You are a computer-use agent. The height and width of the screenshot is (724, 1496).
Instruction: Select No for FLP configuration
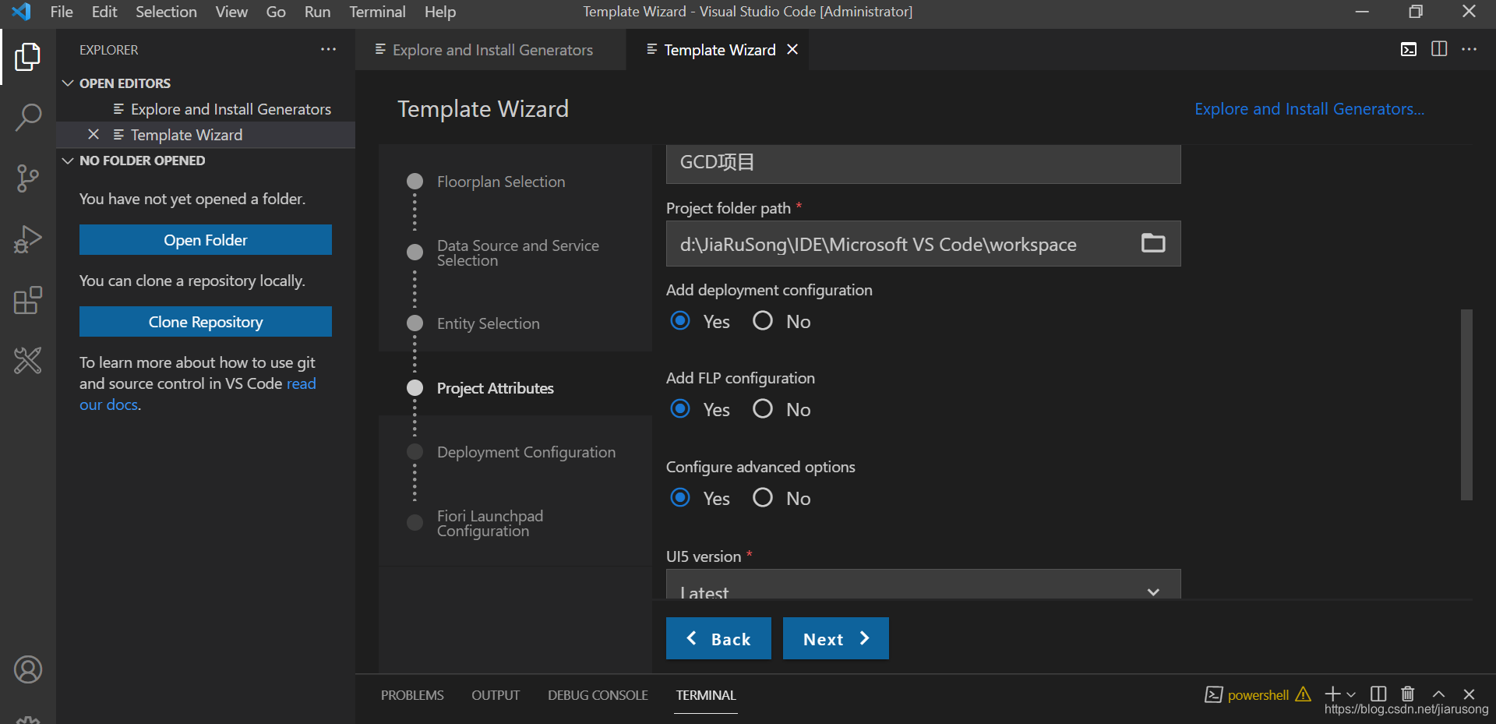coord(763,409)
